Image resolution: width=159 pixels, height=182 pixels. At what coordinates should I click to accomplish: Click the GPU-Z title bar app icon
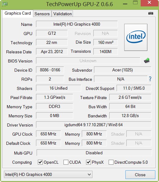coord(5,4)
